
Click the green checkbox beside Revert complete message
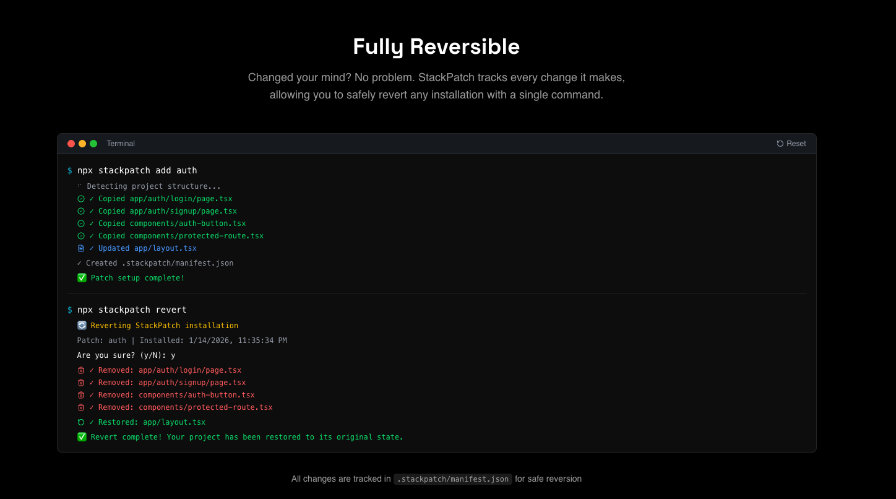click(x=82, y=436)
